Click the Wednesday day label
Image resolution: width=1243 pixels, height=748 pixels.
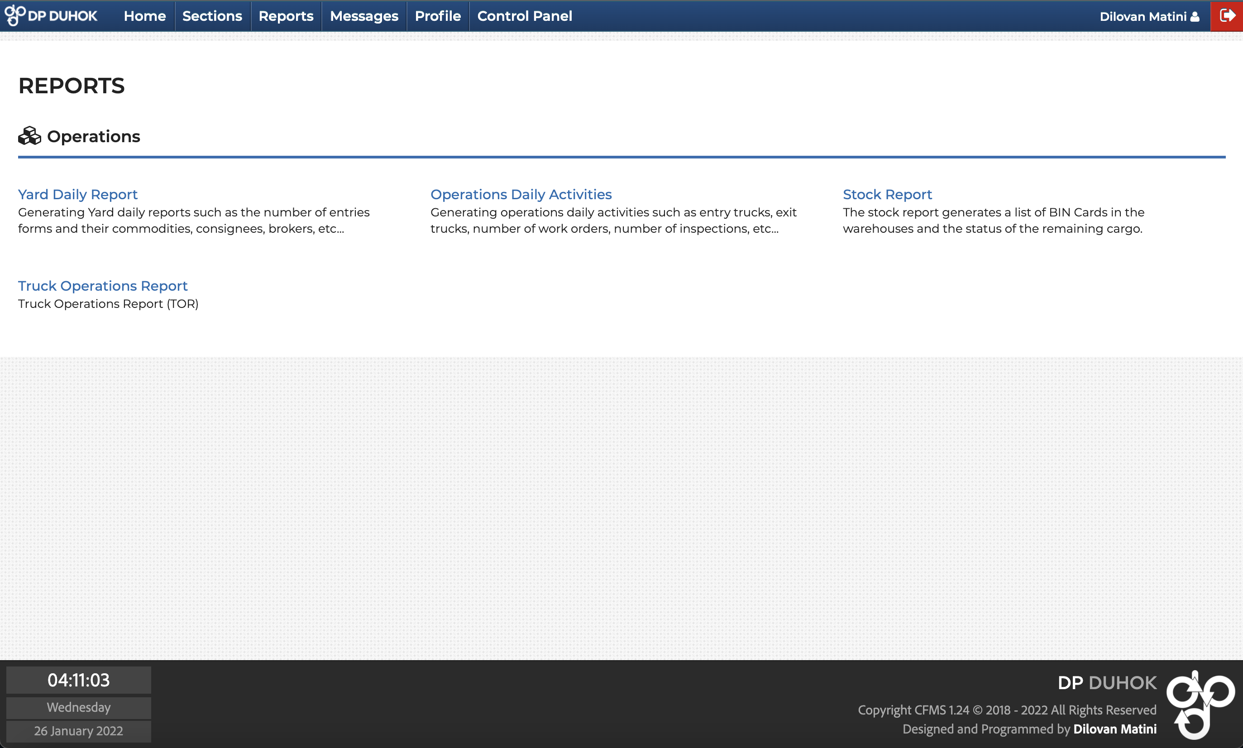click(x=79, y=707)
